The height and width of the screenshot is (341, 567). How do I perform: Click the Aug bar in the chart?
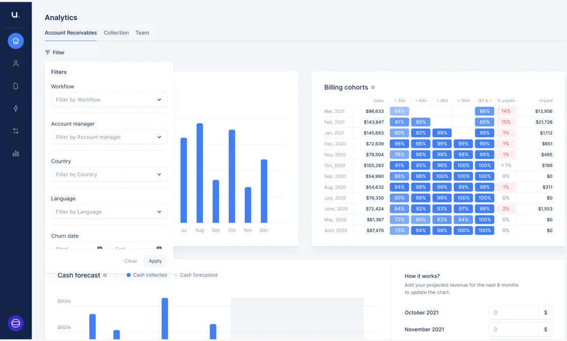tap(199, 173)
